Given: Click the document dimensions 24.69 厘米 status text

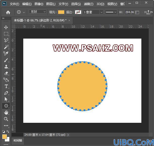Looking at the screenshot, I should [x=45, y=135].
